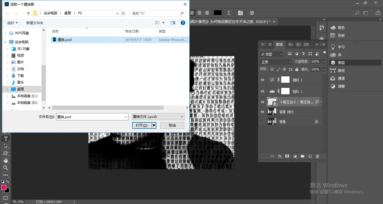Click the 3D text button in options bar
Screen dimensions: 383x204
coord(252,13)
